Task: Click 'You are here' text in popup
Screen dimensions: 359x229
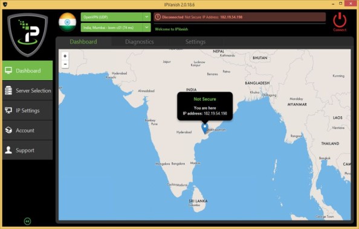Action: tap(205, 108)
